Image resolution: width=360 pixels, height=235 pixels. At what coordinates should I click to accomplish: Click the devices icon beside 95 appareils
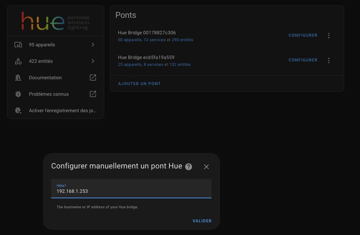(x=18, y=45)
